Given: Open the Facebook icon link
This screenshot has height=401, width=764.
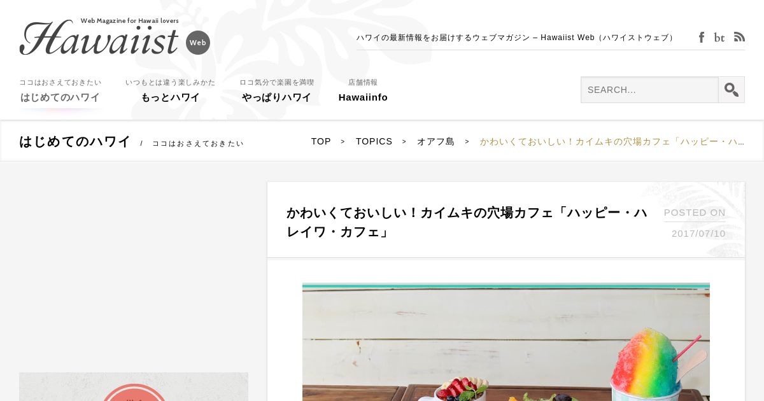Looking at the screenshot, I should click(701, 38).
